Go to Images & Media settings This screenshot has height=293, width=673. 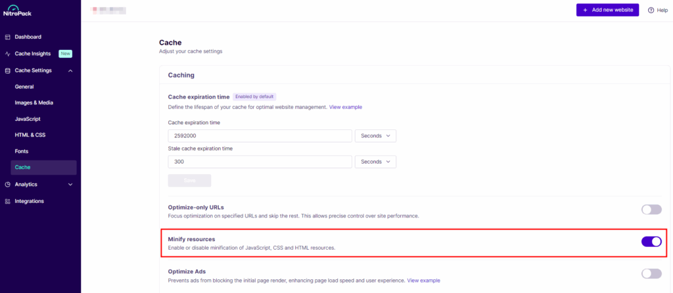[x=34, y=102]
